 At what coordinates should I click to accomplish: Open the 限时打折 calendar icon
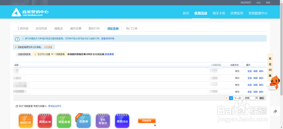point(26,121)
